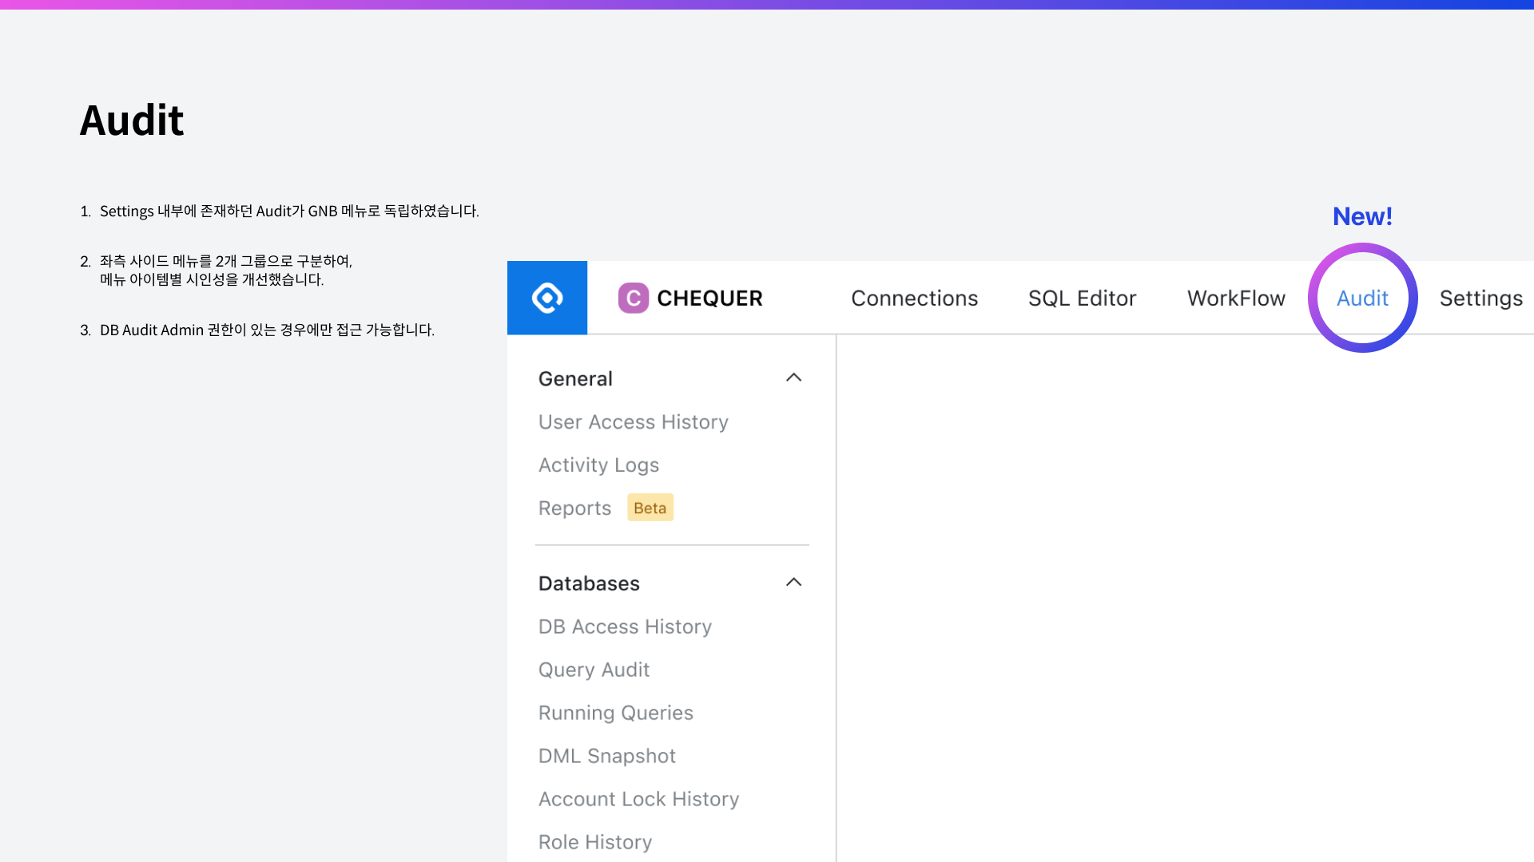This screenshot has width=1534, height=862.
Task: Open Reports in sidebar
Action: coord(574,508)
